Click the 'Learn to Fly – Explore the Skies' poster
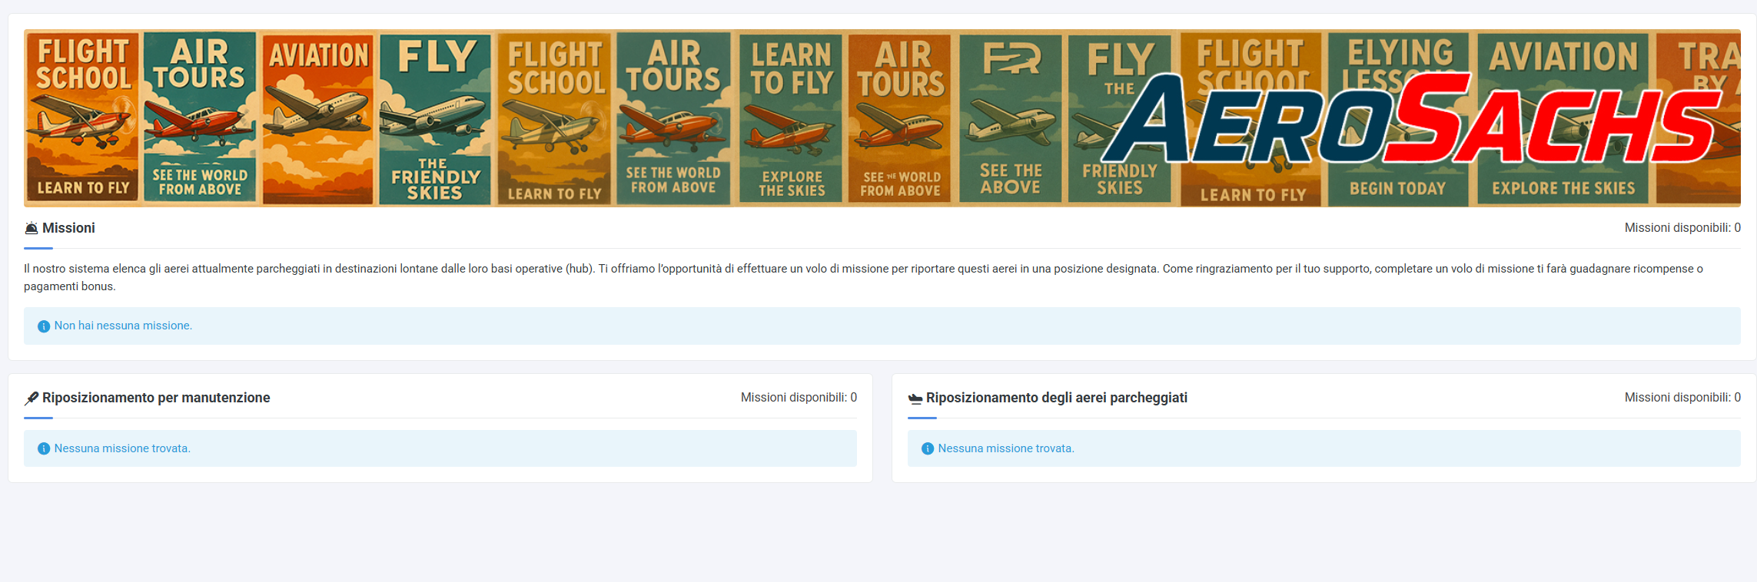 (x=791, y=119)
